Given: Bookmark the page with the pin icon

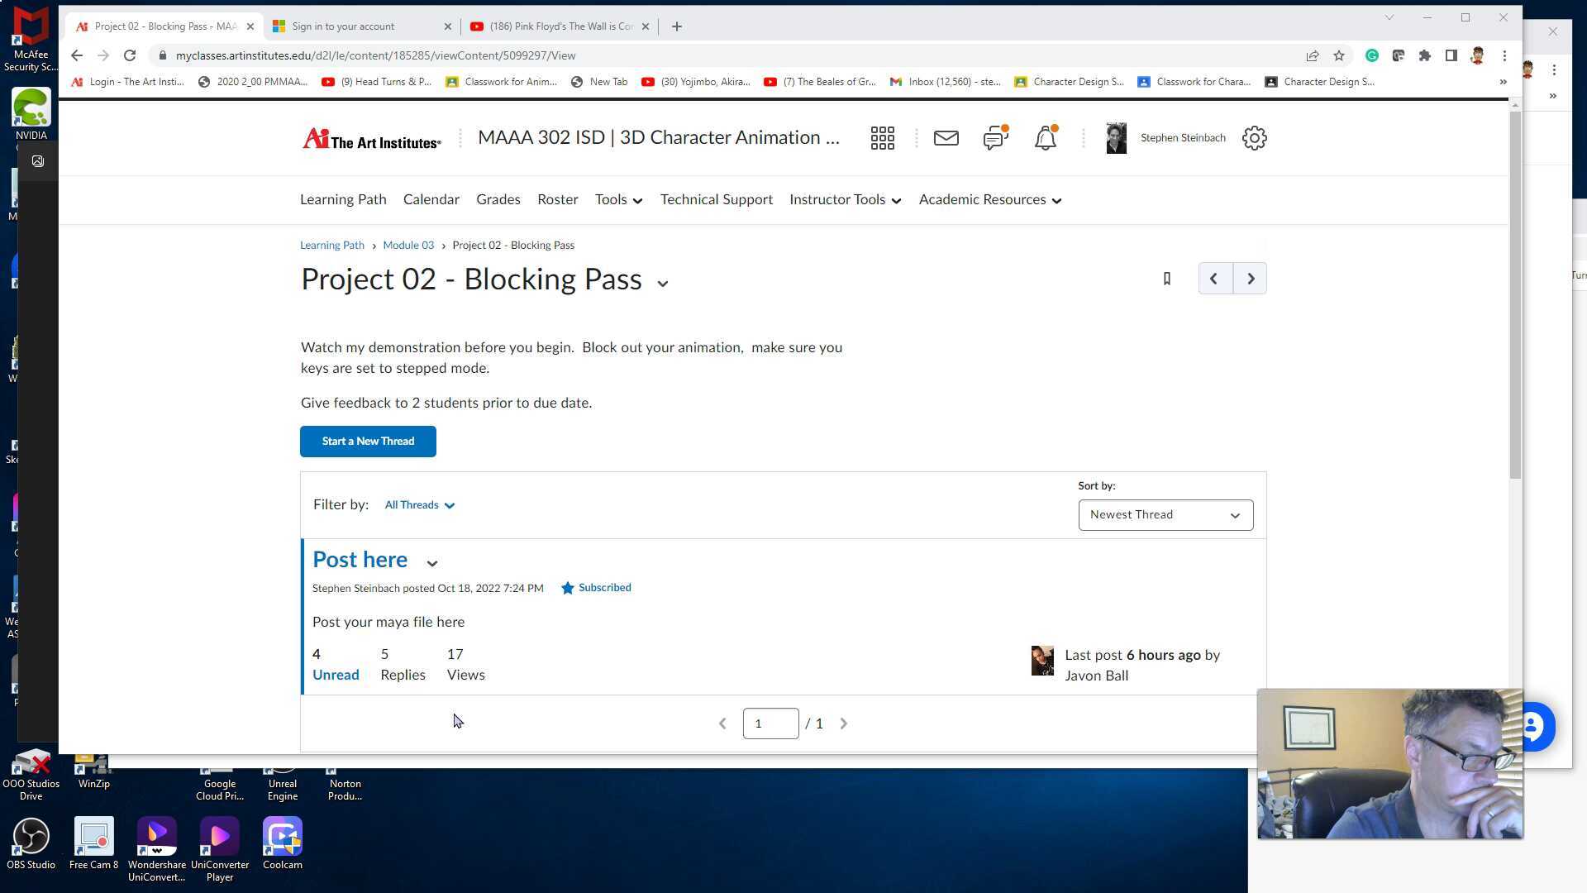Looking at the screenshot, I should tap(1167, 279).
